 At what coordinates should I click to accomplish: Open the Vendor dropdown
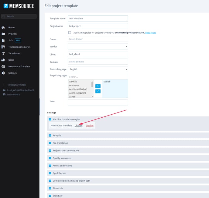coord(98,46)
